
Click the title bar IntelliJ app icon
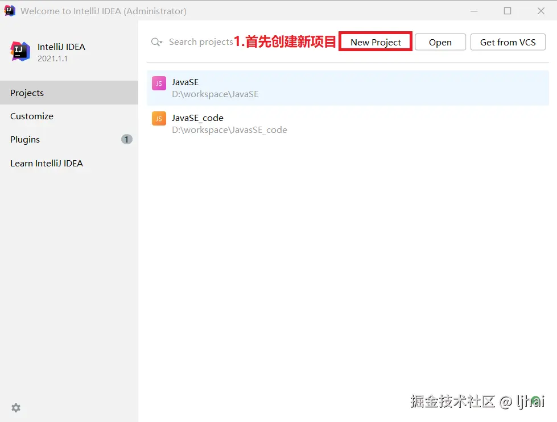10,11
